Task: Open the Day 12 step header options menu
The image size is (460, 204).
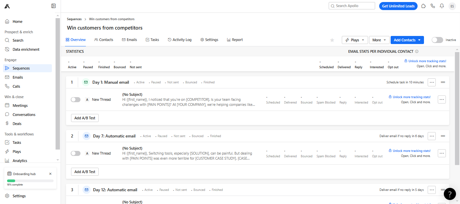Action: [432, 190]
